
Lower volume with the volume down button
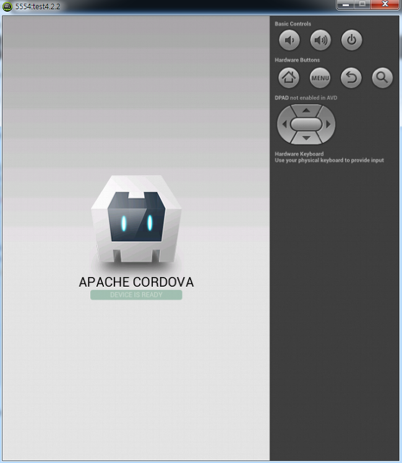point(289,40)
